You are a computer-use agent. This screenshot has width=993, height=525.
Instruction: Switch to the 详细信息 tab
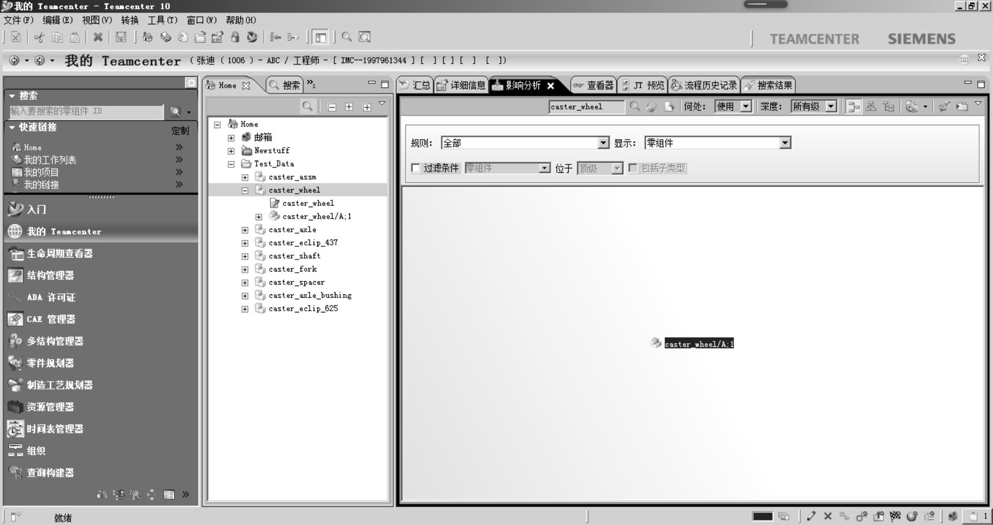[x=462, y=85]
